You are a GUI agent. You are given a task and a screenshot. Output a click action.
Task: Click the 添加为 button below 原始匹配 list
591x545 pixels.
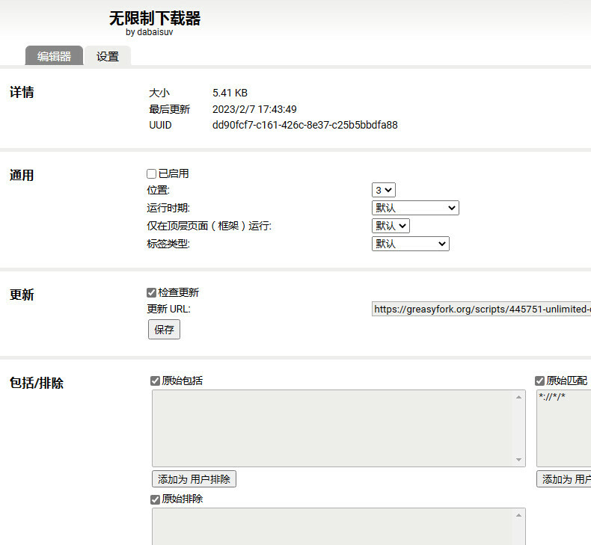[x=564, y=479]
